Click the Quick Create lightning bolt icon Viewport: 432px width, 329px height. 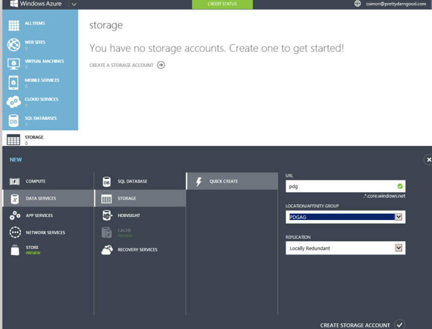point(199,182)
